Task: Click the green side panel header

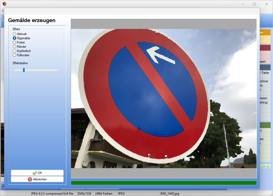Action: [x=265, y=125]
